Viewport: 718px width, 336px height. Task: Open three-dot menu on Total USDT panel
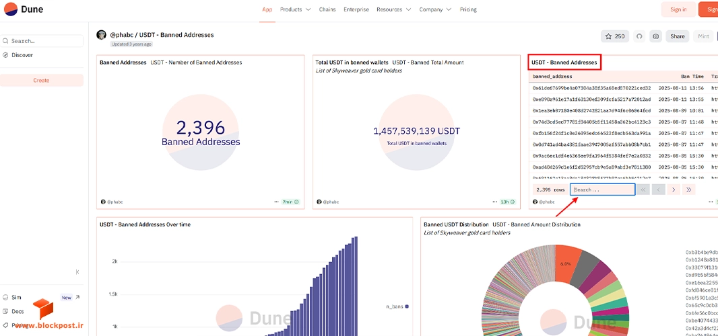(x=493, y=202)
